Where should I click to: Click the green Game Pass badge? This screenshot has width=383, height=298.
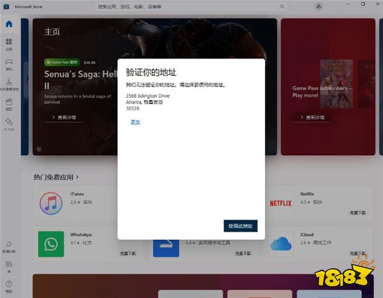click(62, 63)
